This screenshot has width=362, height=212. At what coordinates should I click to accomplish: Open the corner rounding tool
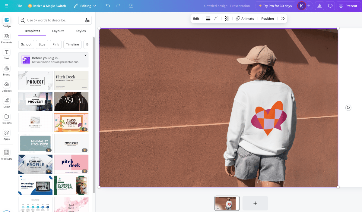click(216, 19)
